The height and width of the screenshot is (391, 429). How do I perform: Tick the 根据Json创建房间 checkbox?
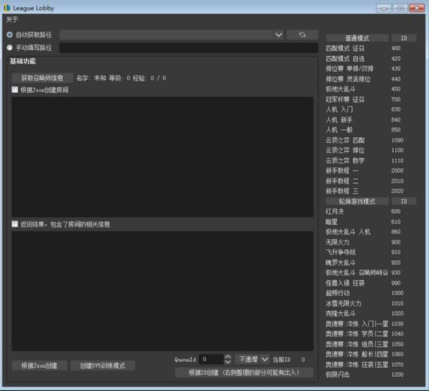pyautogui.click(x=15, y=90)
